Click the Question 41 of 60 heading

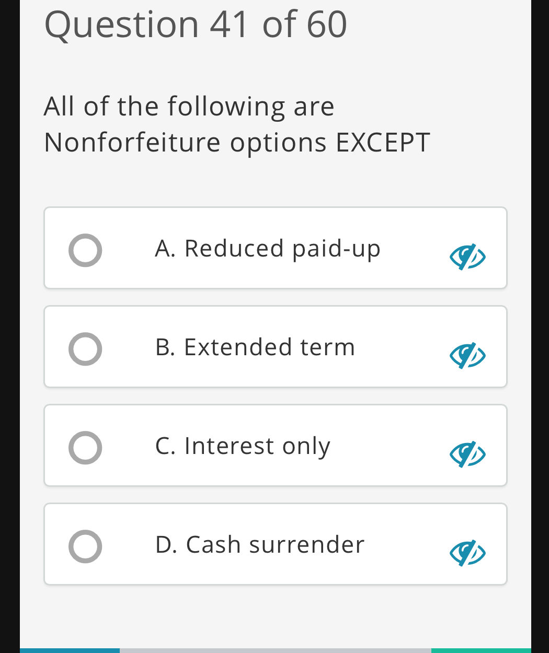[195, 24]
